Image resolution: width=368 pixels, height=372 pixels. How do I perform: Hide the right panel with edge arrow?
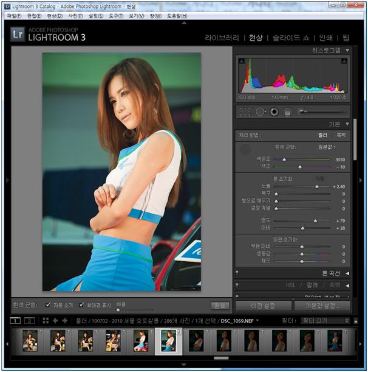pyautogui.click(x=361, y=180)
